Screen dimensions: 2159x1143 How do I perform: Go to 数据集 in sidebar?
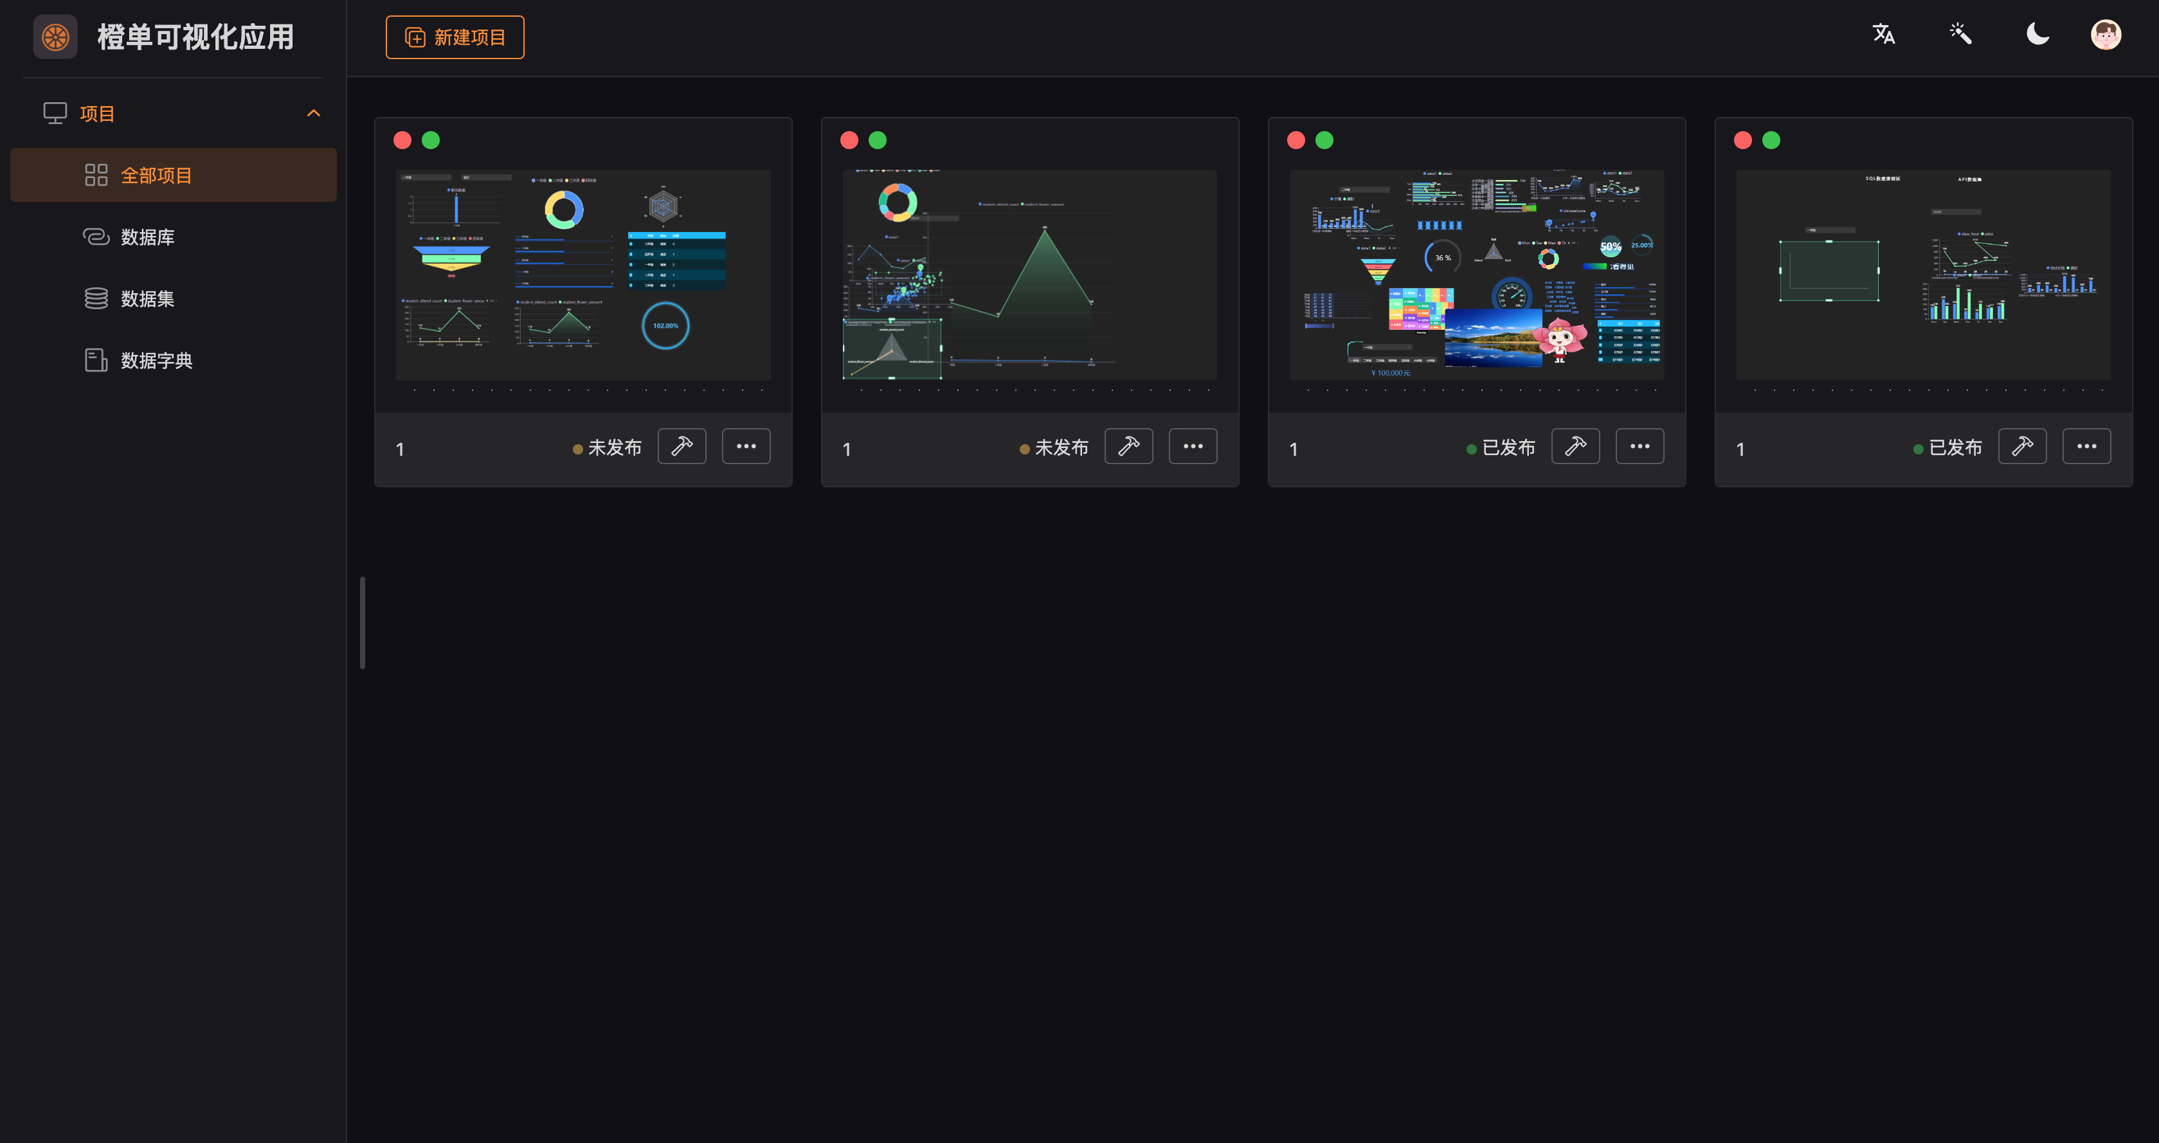[147, 298]
